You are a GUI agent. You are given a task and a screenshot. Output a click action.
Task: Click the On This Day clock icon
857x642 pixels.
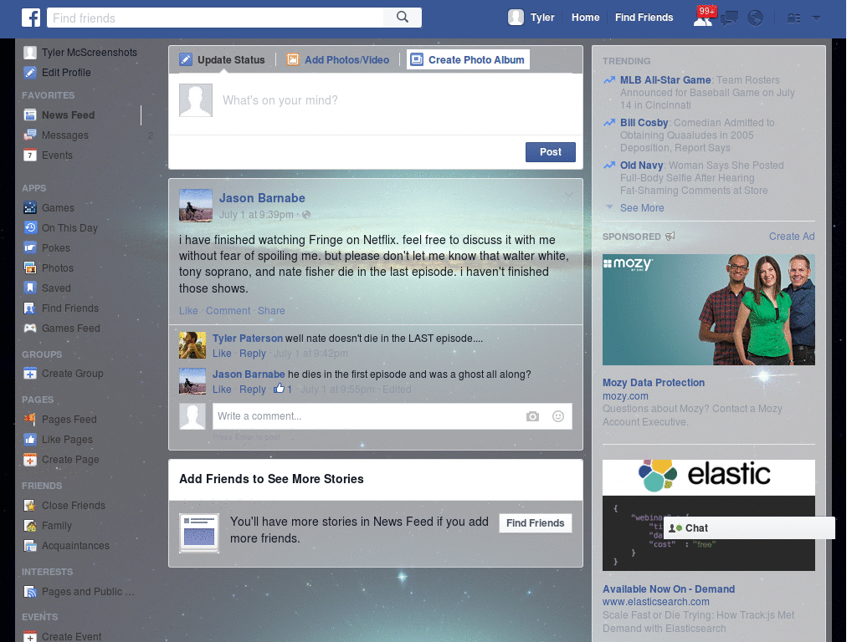tap(30, 228)
